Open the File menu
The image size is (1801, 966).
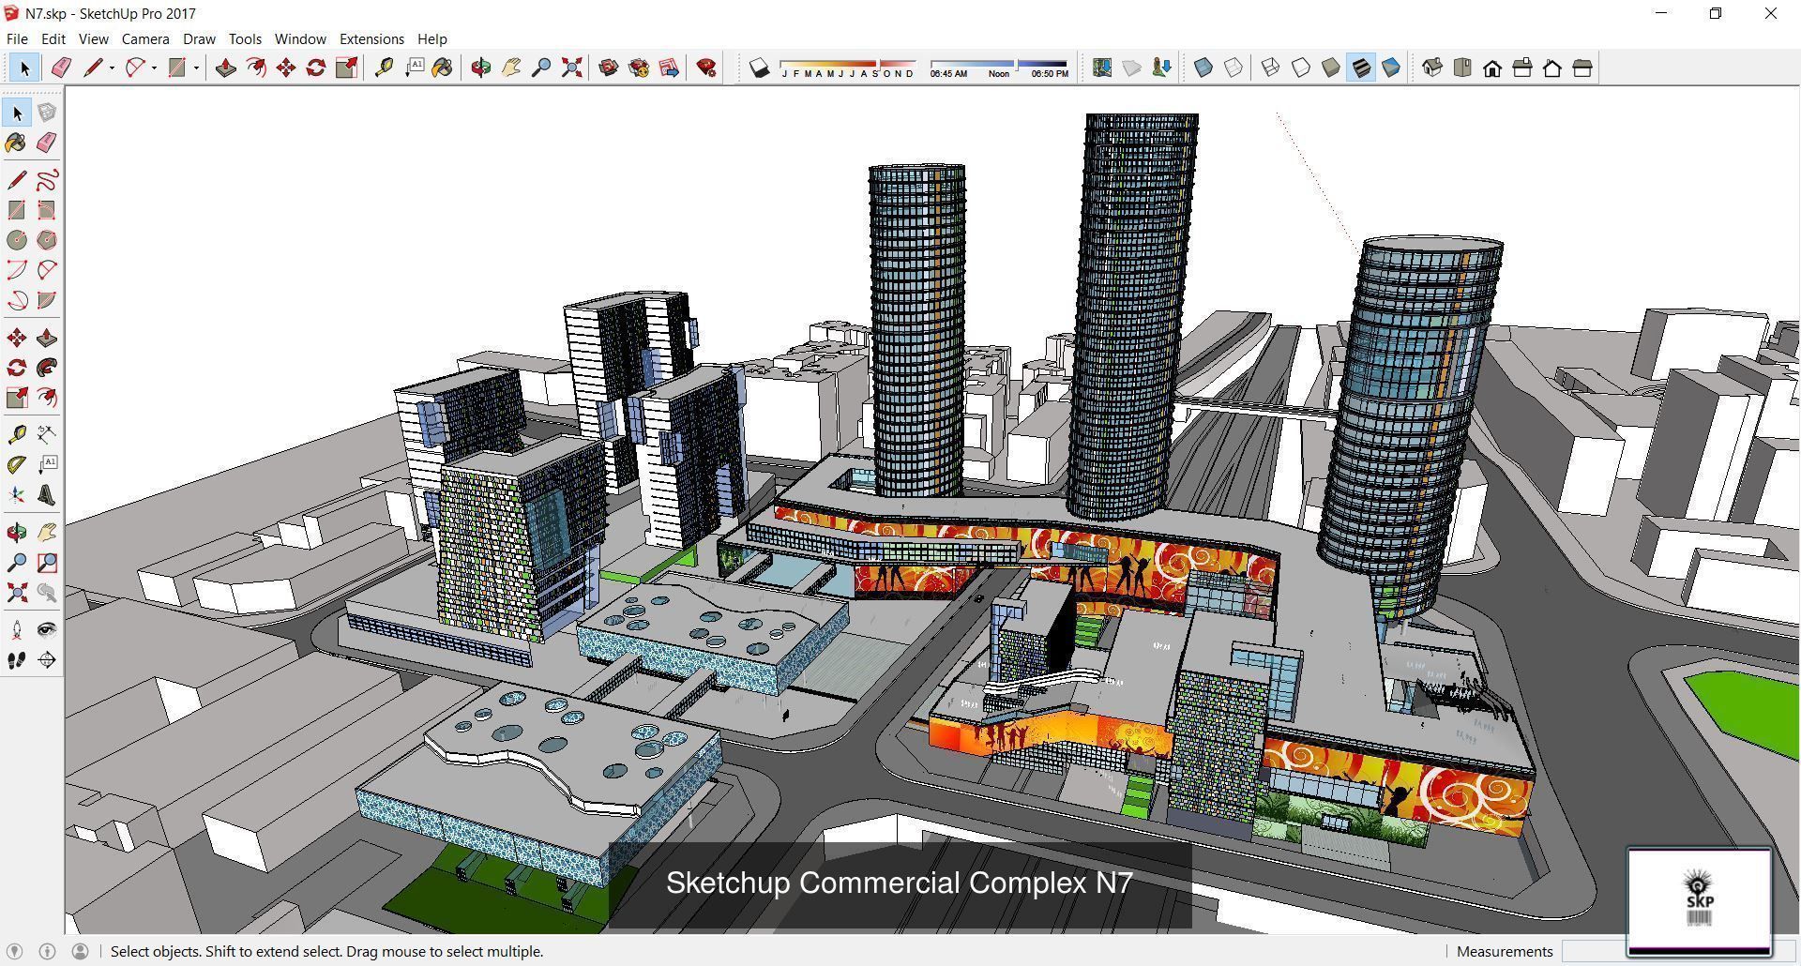coord(17,38)
